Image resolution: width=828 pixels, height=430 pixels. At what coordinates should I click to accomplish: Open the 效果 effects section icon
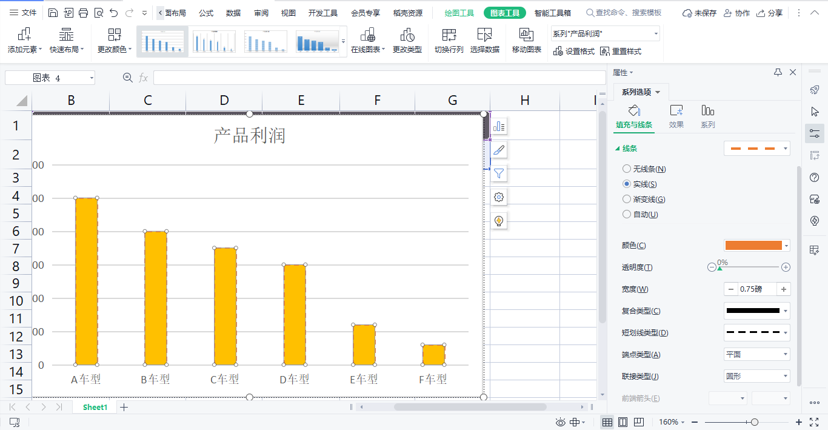[676, 110]
